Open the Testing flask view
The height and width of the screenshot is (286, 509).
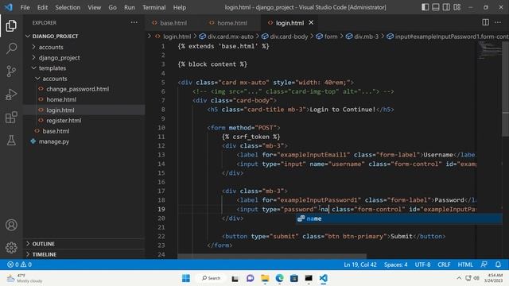[x=11, y=141]
